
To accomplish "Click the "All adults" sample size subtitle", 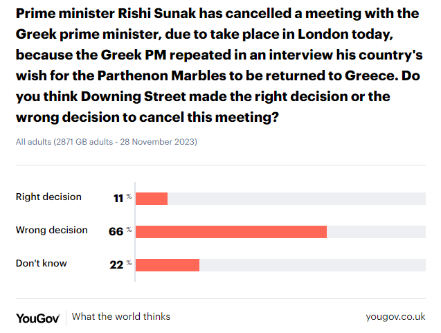I will tap(107, 142).
